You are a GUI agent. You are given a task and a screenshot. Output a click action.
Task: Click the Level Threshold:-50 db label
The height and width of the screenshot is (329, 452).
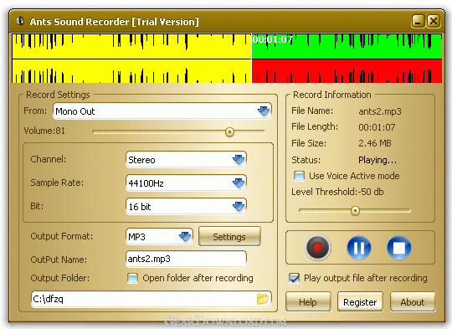(337, 192)
